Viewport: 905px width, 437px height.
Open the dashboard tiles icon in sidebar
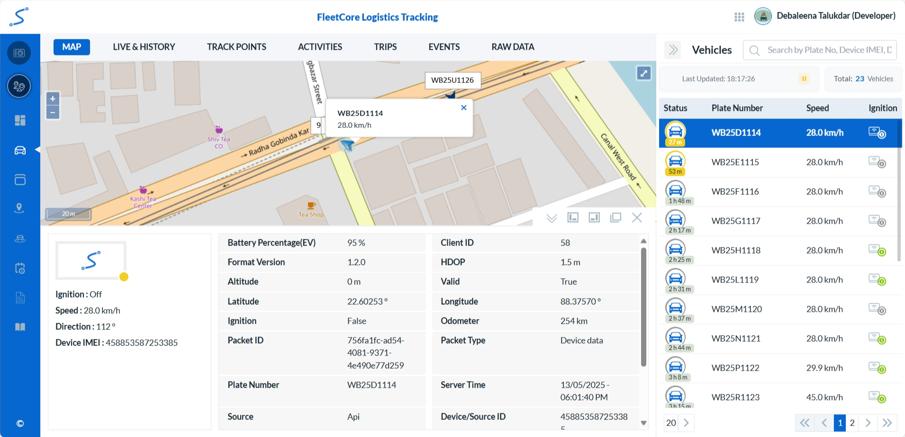20,120
